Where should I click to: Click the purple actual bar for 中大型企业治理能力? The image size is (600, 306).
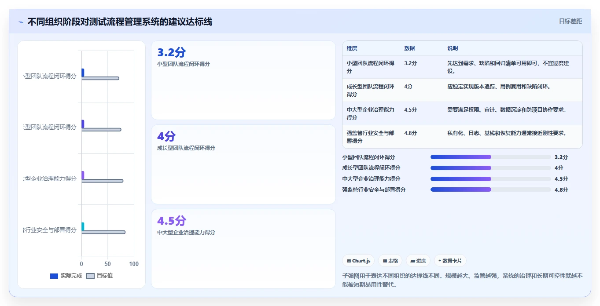pyautogui.click(x=83, y=175)
